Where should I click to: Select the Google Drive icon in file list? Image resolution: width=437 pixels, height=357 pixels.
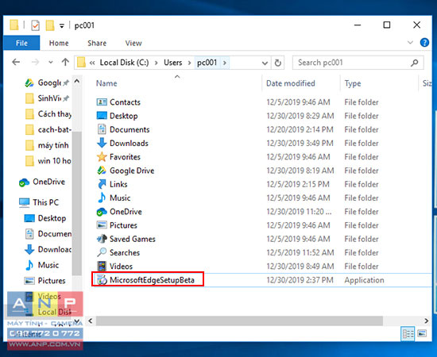(x=102, y=171)
